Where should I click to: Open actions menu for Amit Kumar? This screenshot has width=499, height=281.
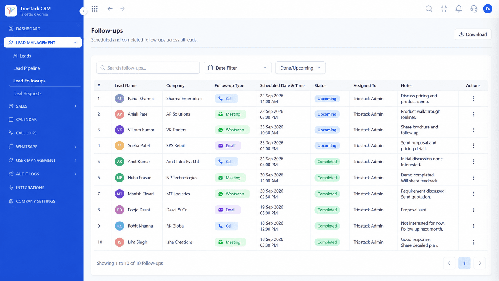pyautogui.click(x=473, y=162)
